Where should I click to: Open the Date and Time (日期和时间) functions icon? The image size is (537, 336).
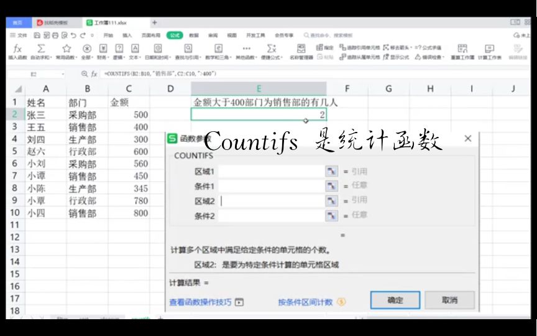(158, 49)
